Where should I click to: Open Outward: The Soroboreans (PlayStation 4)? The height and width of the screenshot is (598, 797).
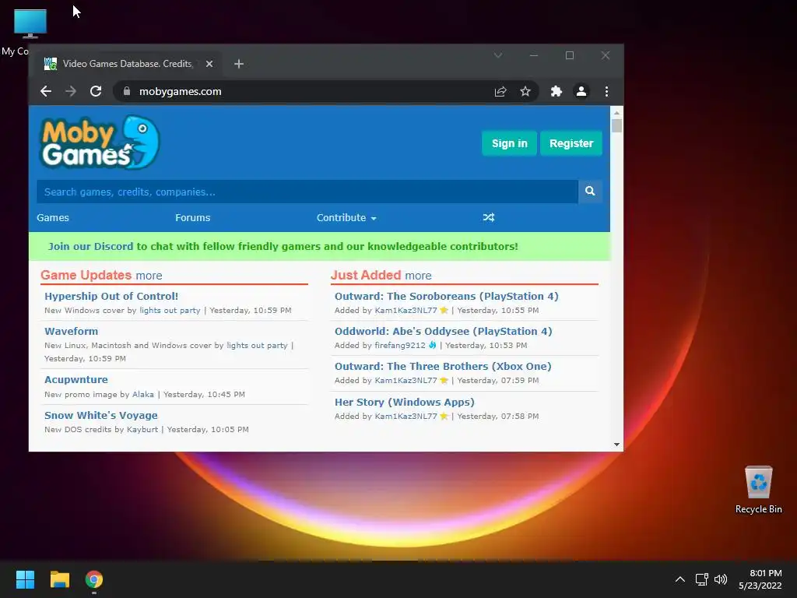click(446, 296)
